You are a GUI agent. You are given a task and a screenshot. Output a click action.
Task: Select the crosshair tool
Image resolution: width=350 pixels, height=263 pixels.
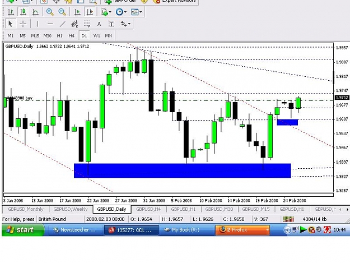coord(23,24)
